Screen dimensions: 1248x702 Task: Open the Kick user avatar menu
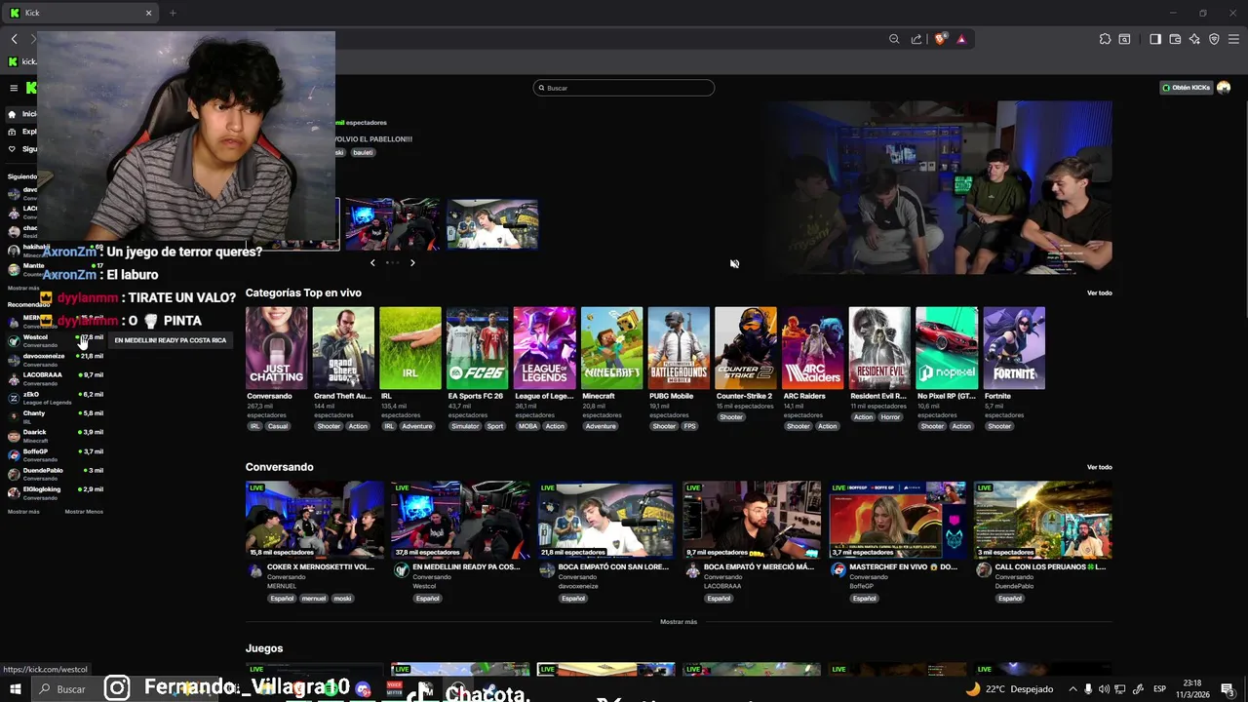coord(1224,88)
